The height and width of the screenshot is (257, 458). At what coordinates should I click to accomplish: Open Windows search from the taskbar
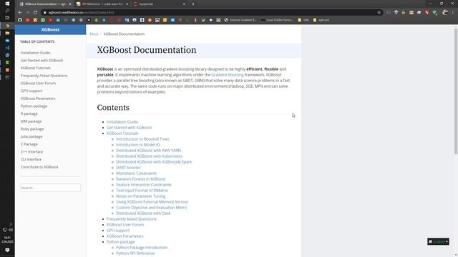[x=7, y=11]
